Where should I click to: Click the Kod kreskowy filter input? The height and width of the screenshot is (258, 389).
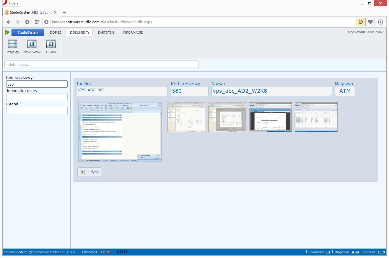(x=37, y=84)
